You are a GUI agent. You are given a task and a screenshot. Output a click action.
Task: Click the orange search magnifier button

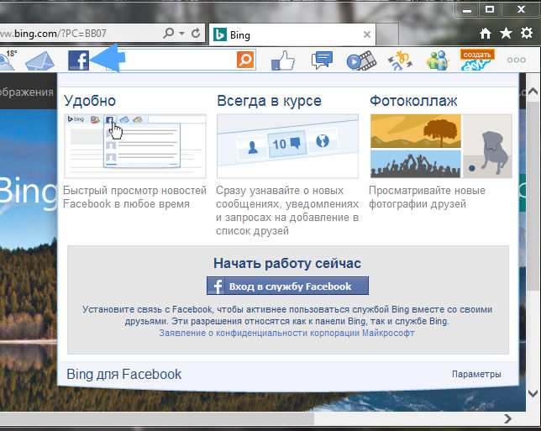tap(245, 60)
